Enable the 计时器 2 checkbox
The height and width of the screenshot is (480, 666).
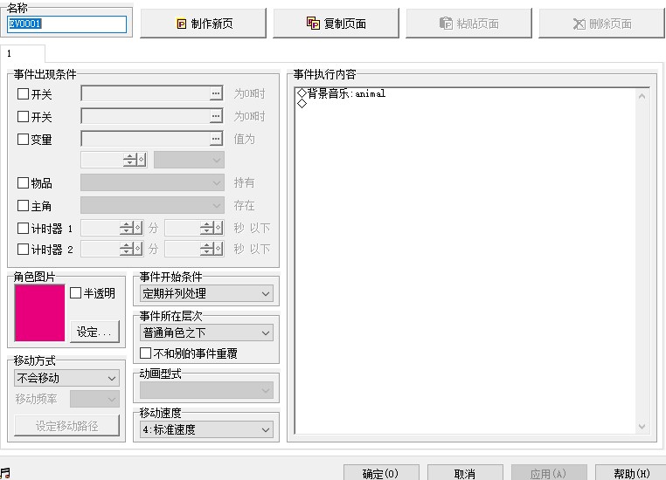(x=23, y=250)
